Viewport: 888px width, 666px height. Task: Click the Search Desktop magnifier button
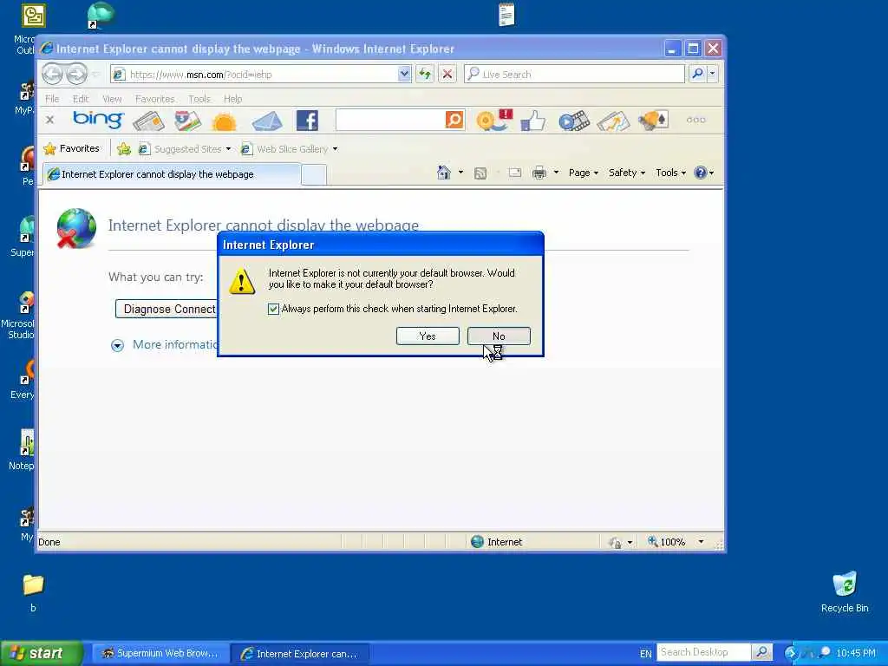(761, 652)
